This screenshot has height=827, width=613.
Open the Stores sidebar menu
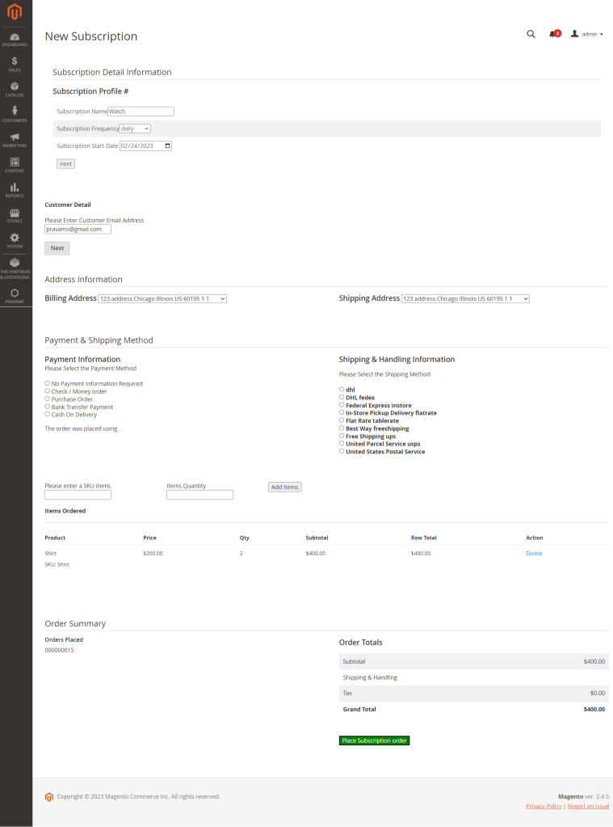click(x=15, y=215)
